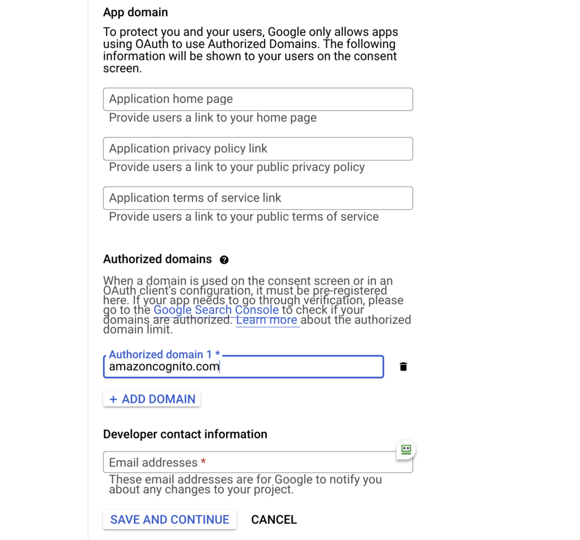Click the green password manager icon

point(406,449)
